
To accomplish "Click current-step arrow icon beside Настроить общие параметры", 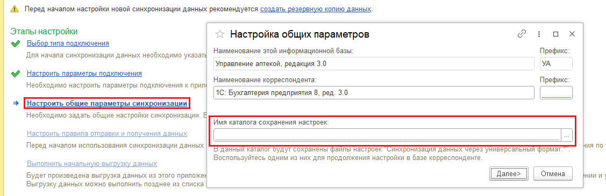I will point(16,104).
